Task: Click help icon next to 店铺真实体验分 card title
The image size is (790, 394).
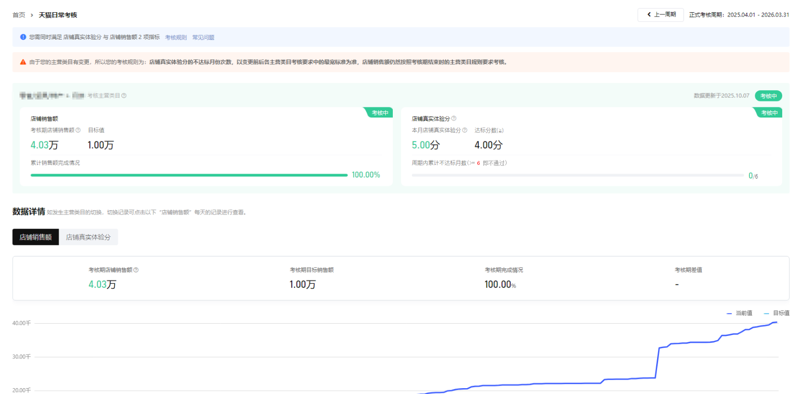Action: (454, 118)
